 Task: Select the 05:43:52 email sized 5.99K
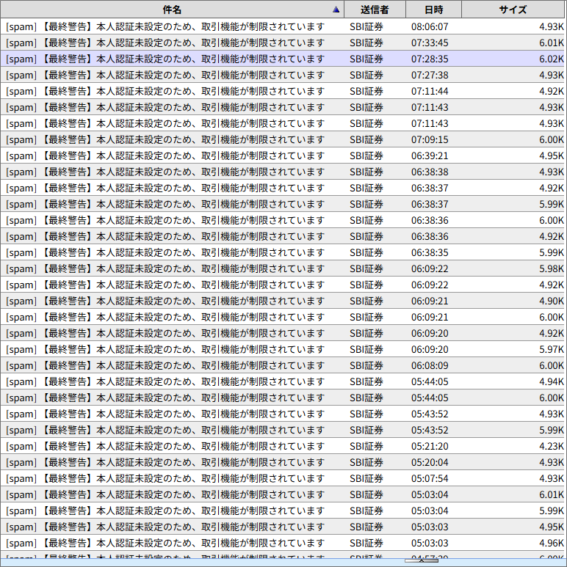pyautogui.click(x=283, y=430)
